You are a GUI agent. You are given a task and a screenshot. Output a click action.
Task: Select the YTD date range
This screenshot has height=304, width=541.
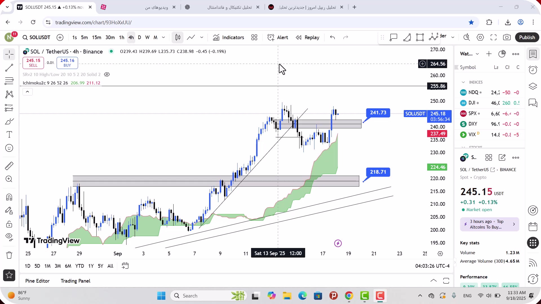click(80, 266)
